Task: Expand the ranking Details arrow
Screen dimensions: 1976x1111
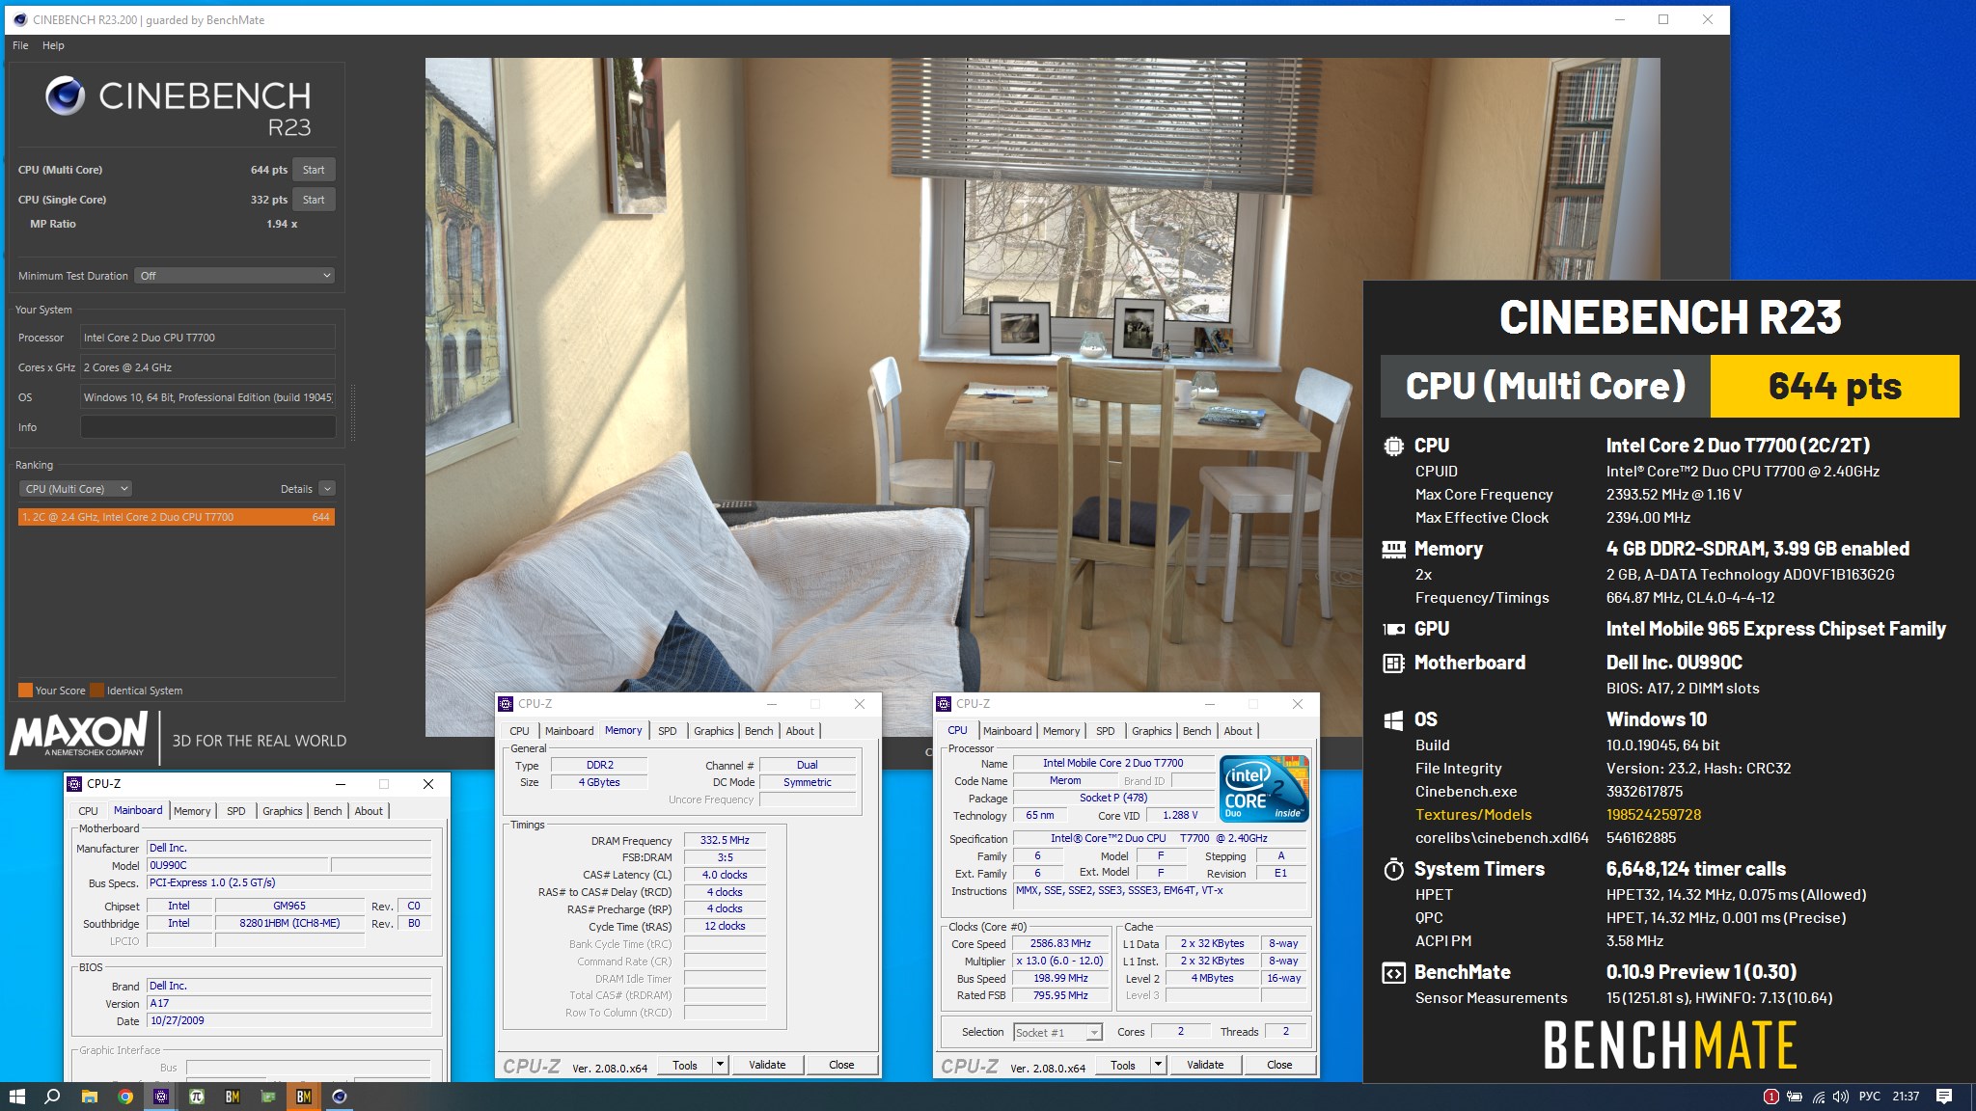Action: pyautogui.click(x=327, y=489)
